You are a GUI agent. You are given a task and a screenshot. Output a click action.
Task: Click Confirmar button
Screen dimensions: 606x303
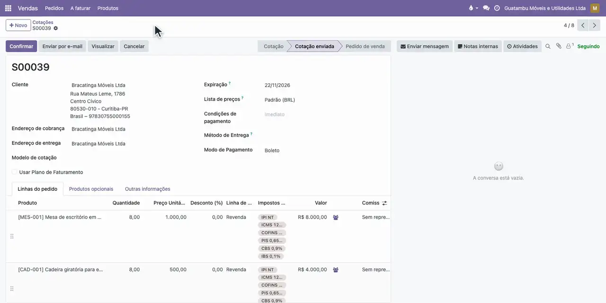[x=21, y=46]
